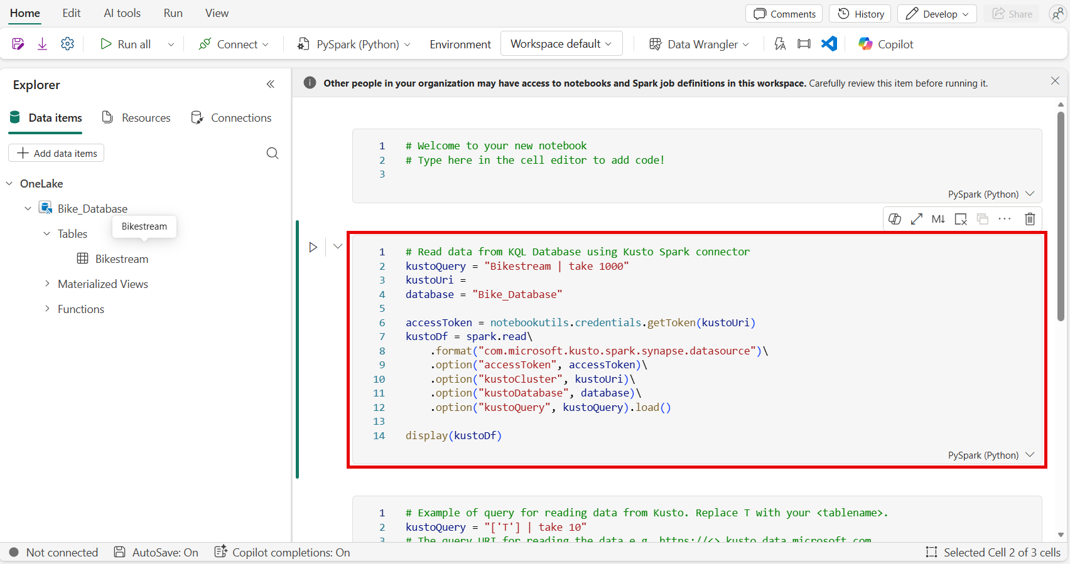Click the people presence icon

[1058, 14]
